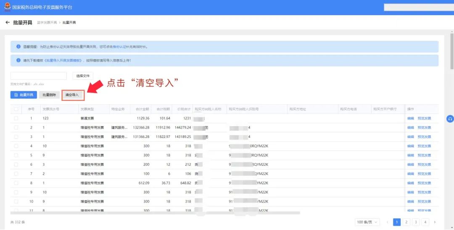Open the 身份认证 link
The image size is (454, 230).
point(119,47)
